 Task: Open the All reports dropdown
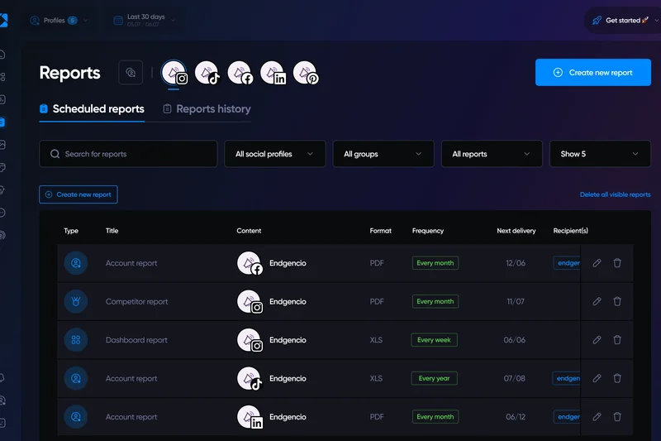(492, 154)
